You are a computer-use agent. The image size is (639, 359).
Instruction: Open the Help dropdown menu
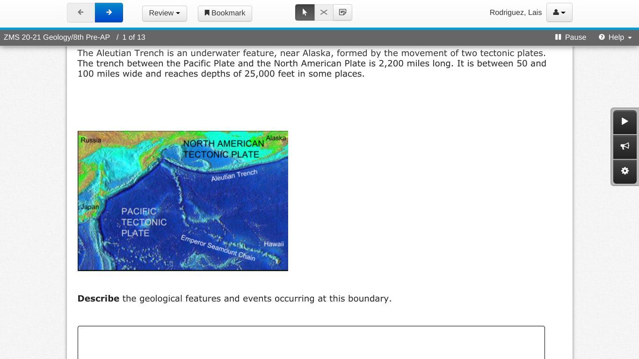coord(615,37)
